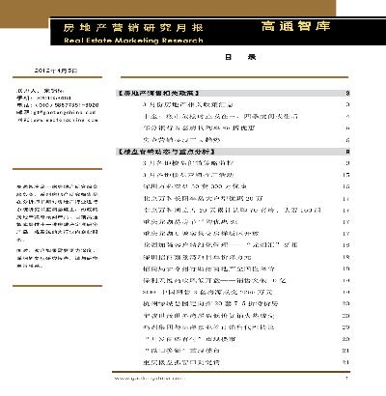Click page number 8 beside second section heading
The image size is (386, 396).
[347, 152]
